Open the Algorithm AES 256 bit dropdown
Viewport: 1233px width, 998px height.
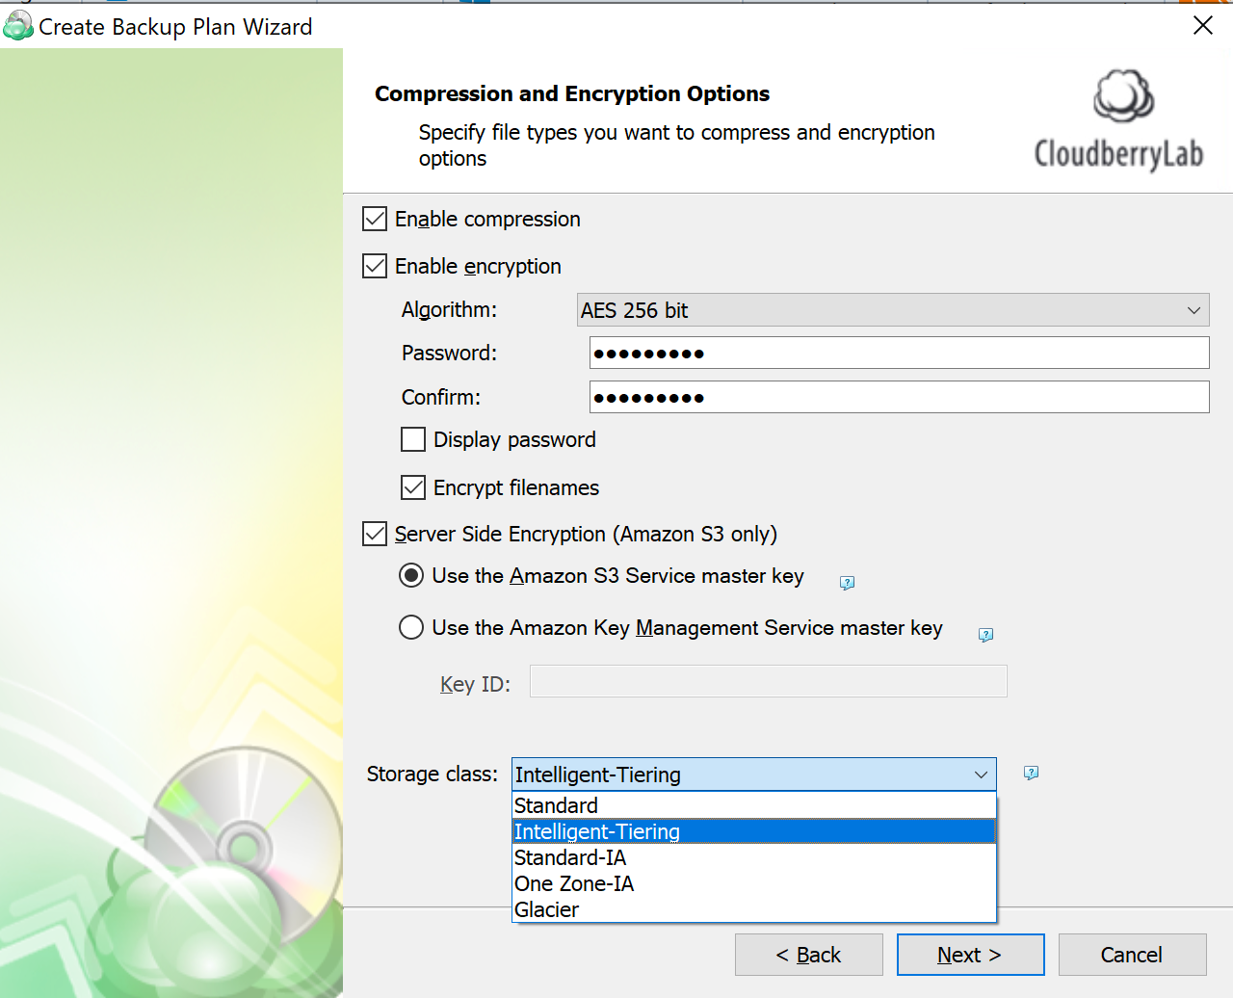tap(893, 310)
